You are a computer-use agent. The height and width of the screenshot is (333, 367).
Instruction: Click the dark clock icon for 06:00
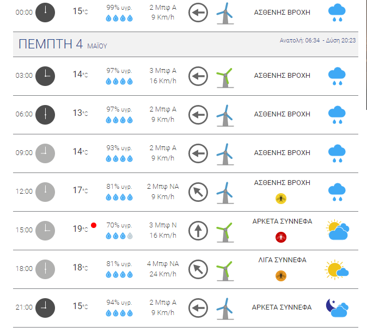(x=45, y=115)
